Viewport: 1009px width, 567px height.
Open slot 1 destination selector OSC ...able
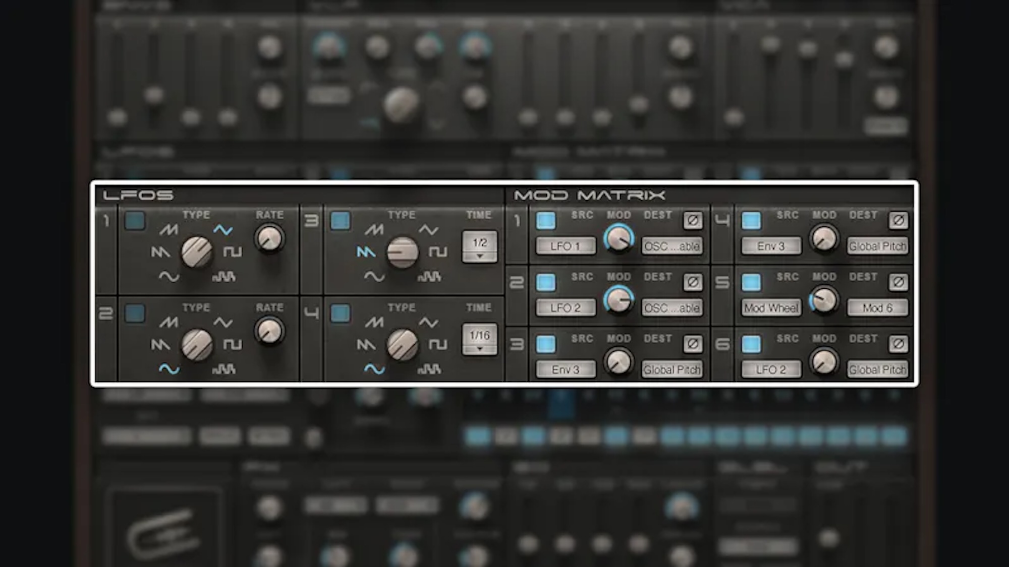click(x=672, y=246)
